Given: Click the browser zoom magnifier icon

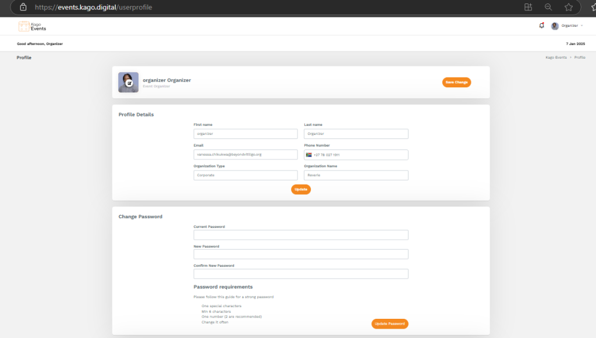Looking at the screenshot, I should pyautogui.click(x=548, y=7).
